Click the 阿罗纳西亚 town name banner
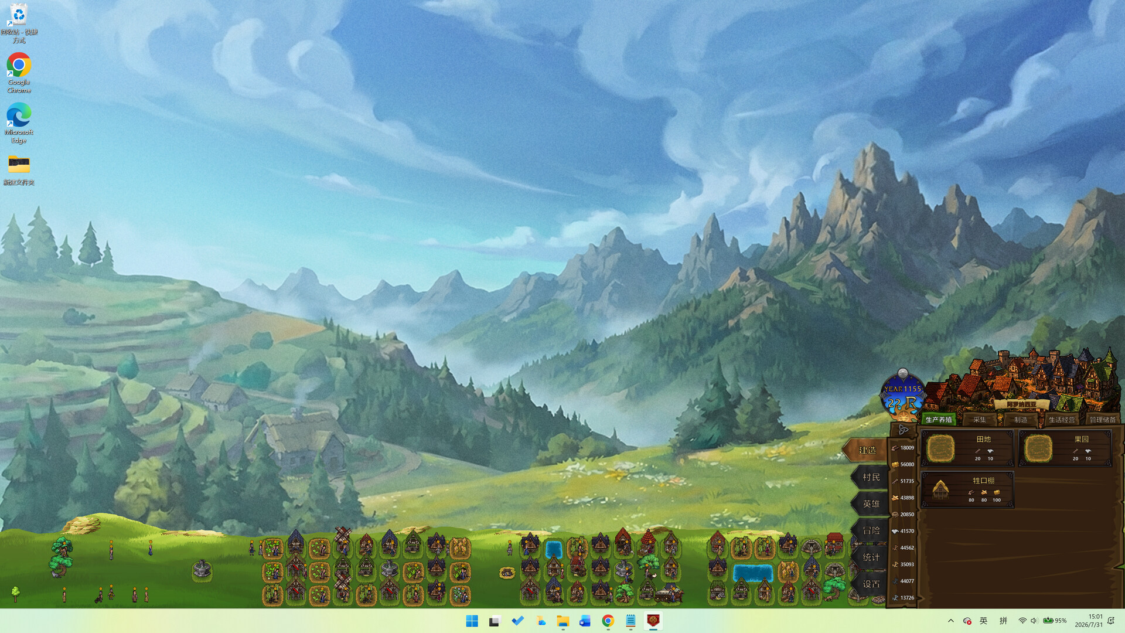Image resolution: width=1125 pixels, height=633 pixels. [1021, 404]
